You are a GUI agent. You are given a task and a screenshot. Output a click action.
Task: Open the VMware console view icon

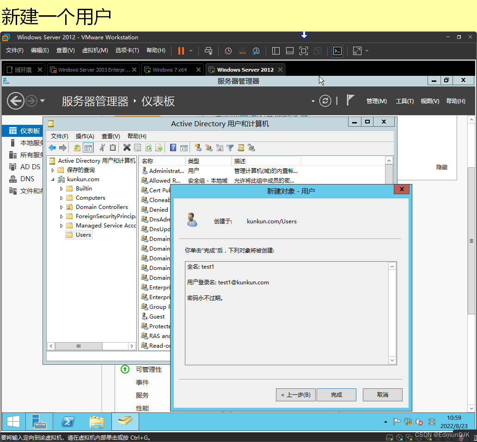tap(337, 51)
